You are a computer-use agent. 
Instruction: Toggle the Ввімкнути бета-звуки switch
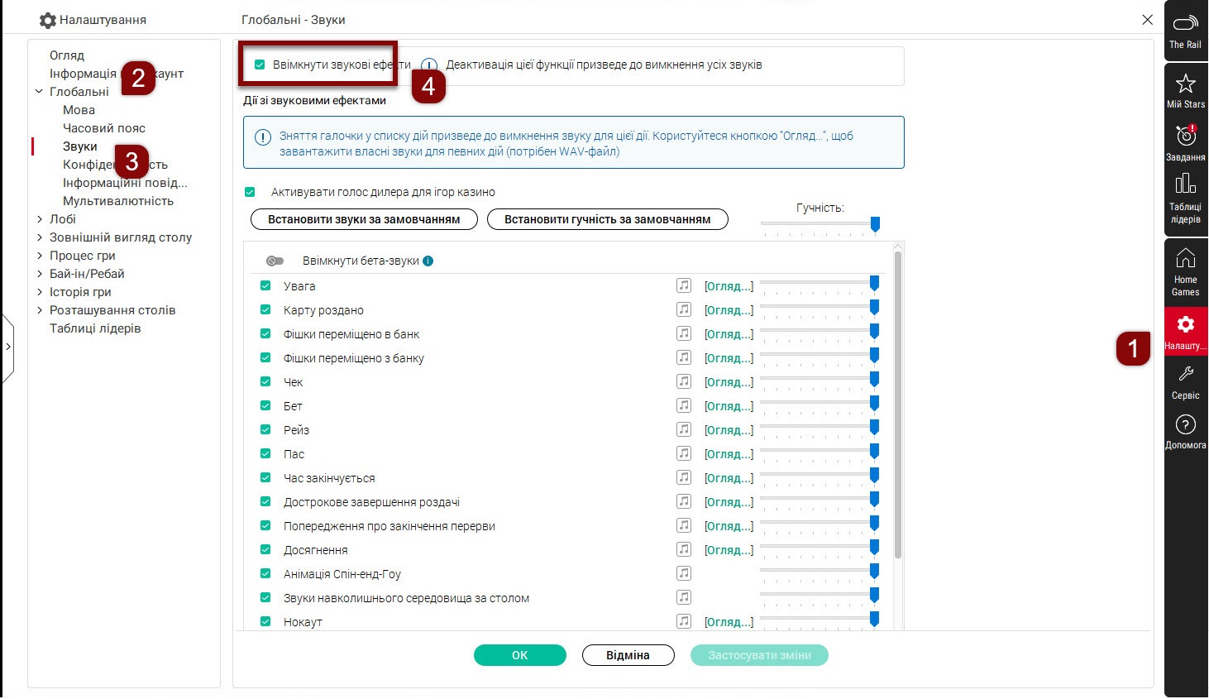coord(275,261)
